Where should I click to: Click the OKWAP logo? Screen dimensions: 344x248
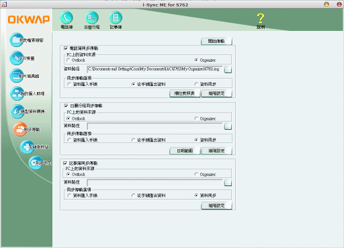(x=29, y=19)
